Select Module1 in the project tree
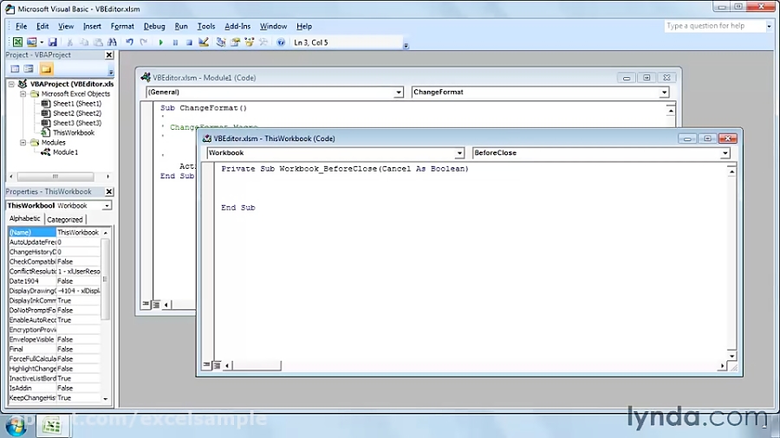The width and height of the screenshot is (780, 438). 65,152
